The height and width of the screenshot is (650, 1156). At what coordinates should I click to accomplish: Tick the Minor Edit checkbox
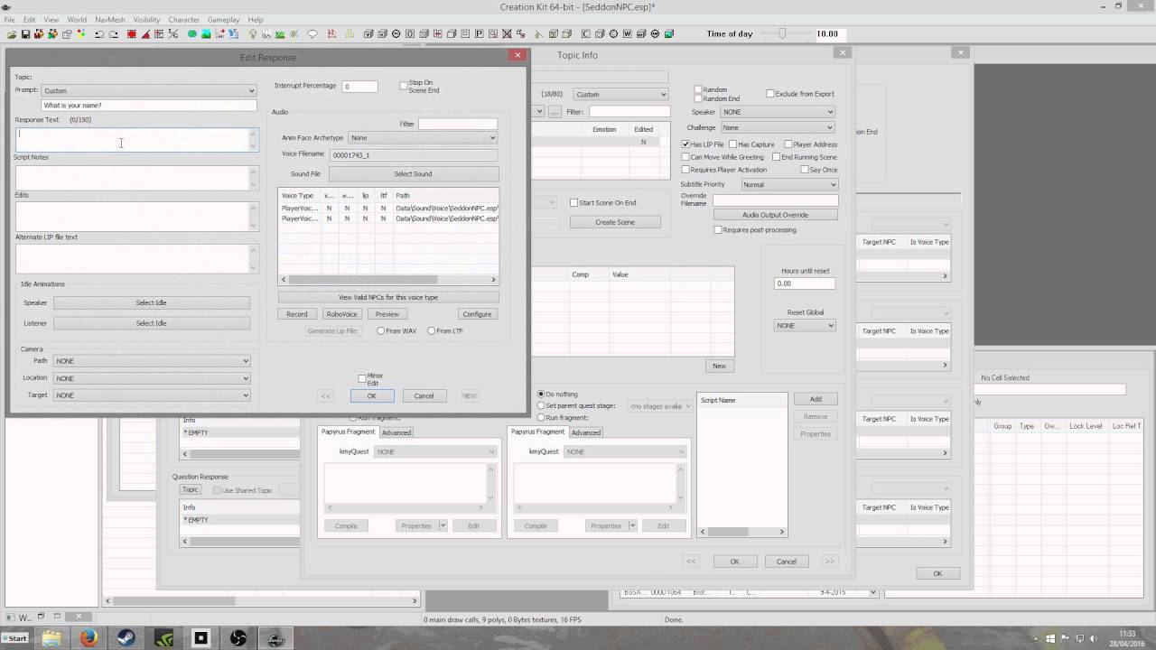coord(362,379)
